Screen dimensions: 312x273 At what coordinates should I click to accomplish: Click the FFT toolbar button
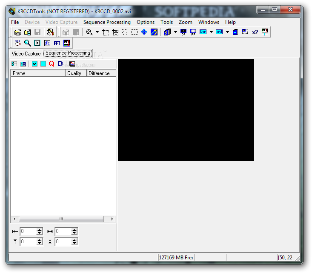click(57, 43)
